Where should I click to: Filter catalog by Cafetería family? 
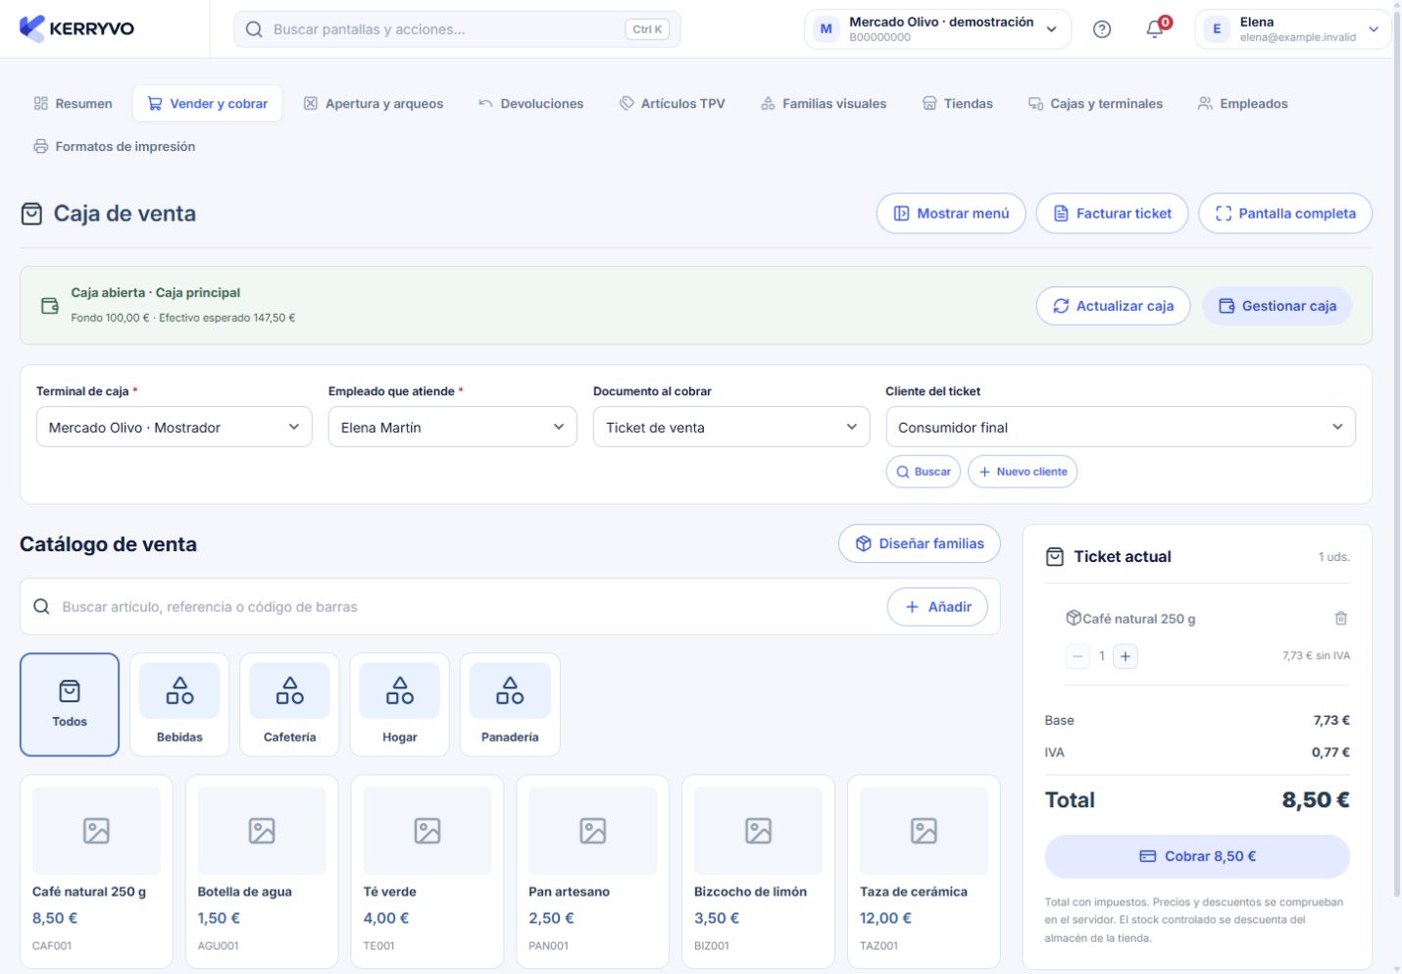289,704
